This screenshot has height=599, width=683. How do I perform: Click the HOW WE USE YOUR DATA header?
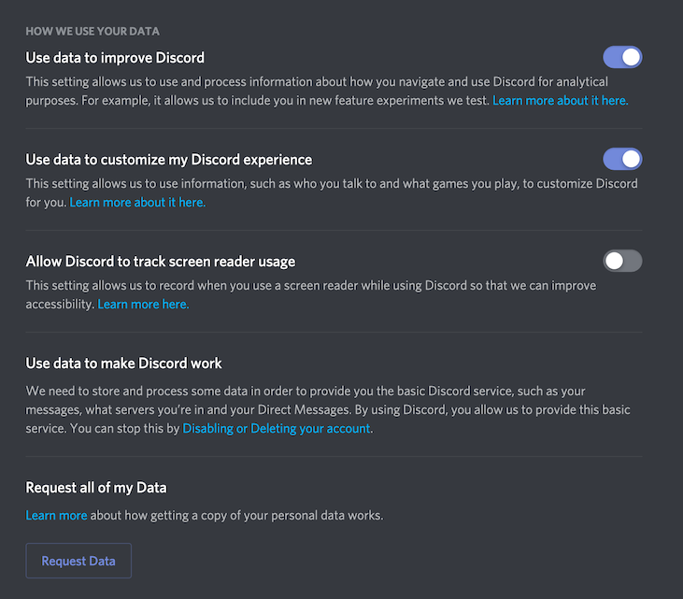pos(92,31)
